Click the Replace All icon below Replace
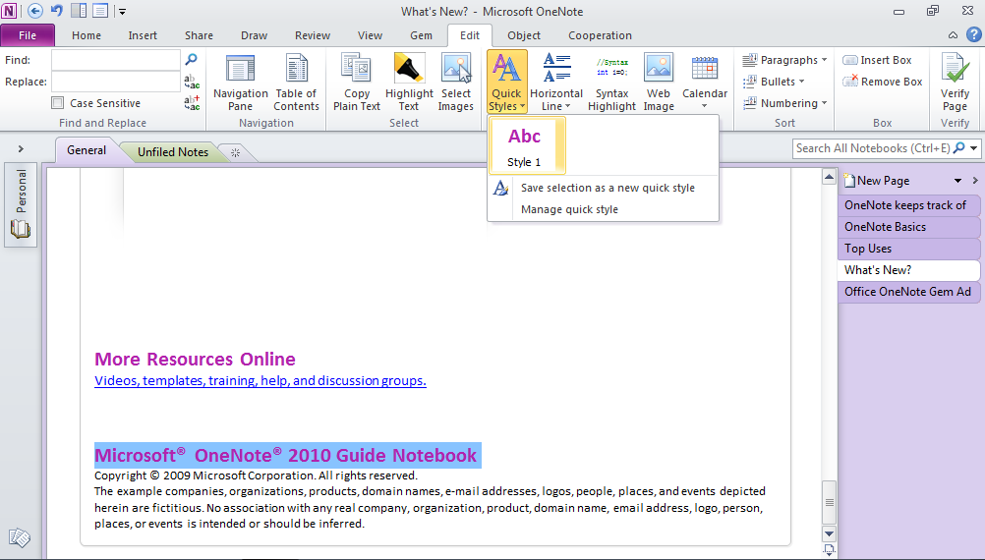 point(192,103)
